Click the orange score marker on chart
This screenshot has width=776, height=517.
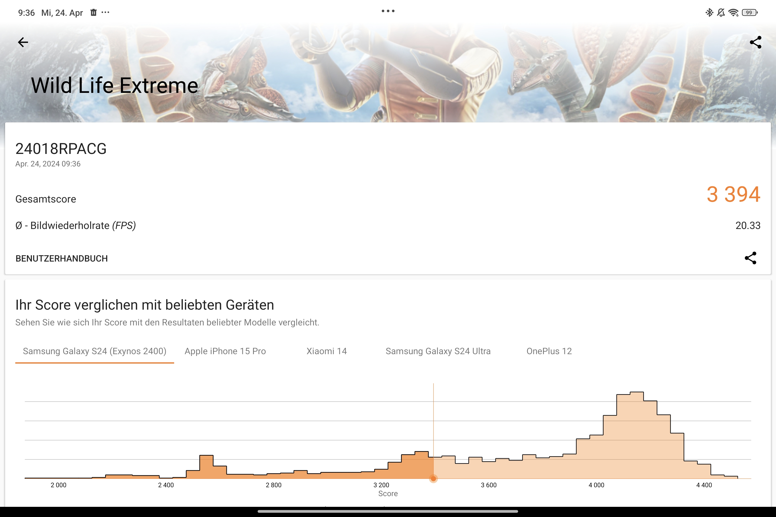[433, 478]
